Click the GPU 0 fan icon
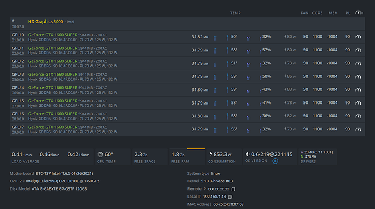 point(248,38)
